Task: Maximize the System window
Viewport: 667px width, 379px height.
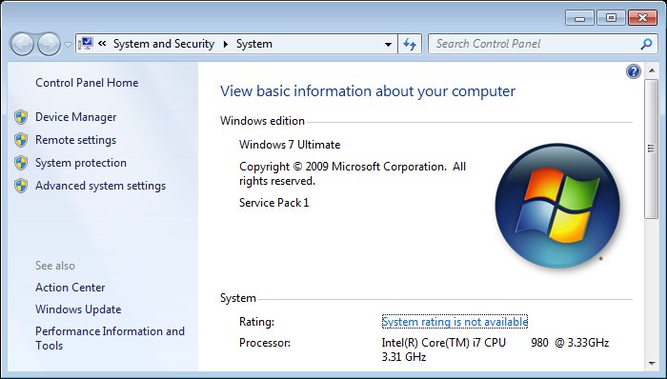Action: 611,18
